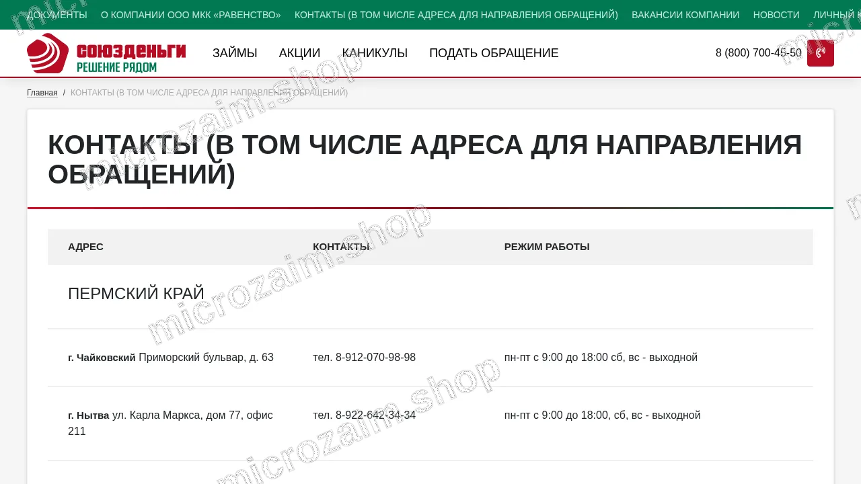
Task: Click phone тел. 8-912-070-98-98
Action: pos(364,358)
